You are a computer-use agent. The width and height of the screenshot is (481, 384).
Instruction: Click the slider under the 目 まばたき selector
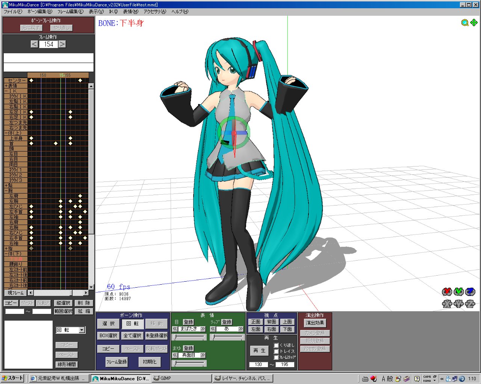point(189,337)
